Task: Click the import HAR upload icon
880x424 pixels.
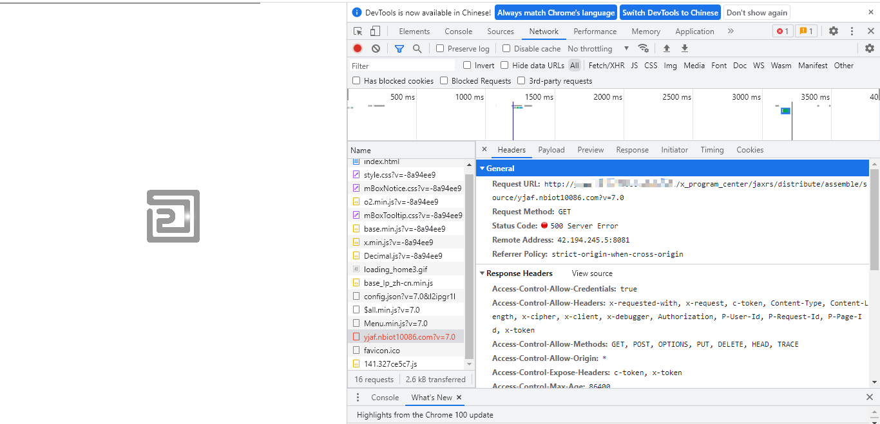Action: point(667,48)
